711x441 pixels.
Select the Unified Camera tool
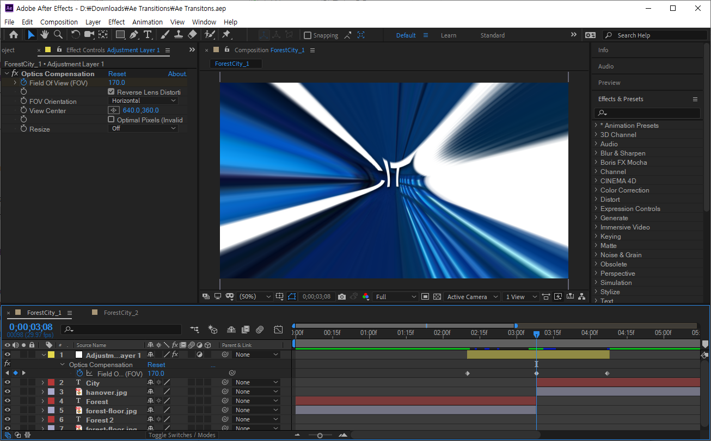[89, 35]
